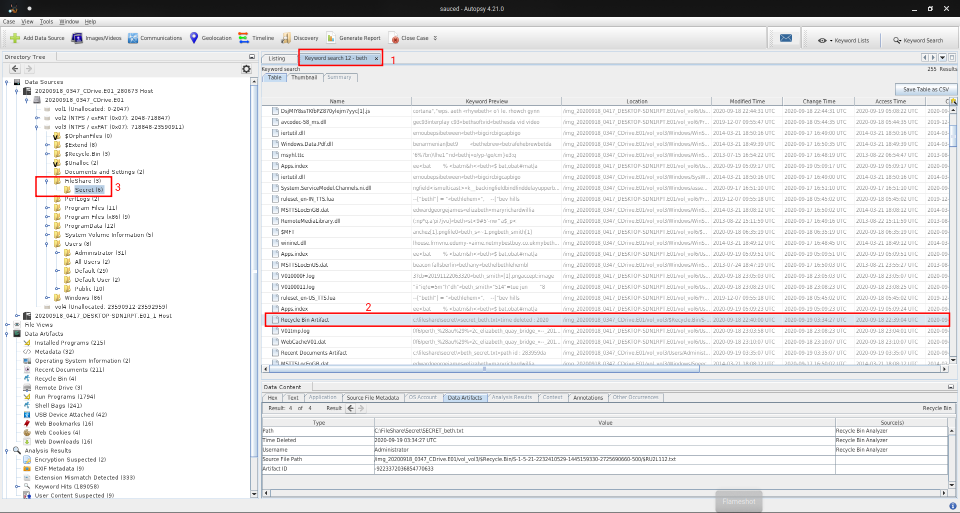Click Save Table as CSV button
Screen dimensions: 960x513
click(x=925, y=89)
